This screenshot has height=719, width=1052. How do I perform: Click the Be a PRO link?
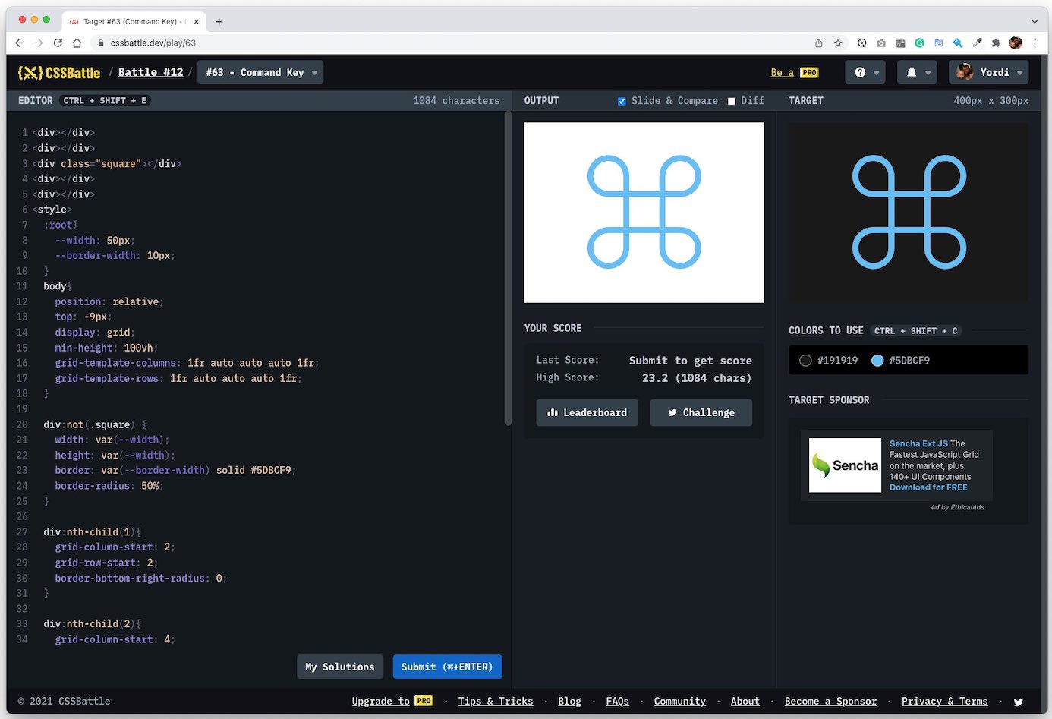pyautogui.click(x=795, y=73)
